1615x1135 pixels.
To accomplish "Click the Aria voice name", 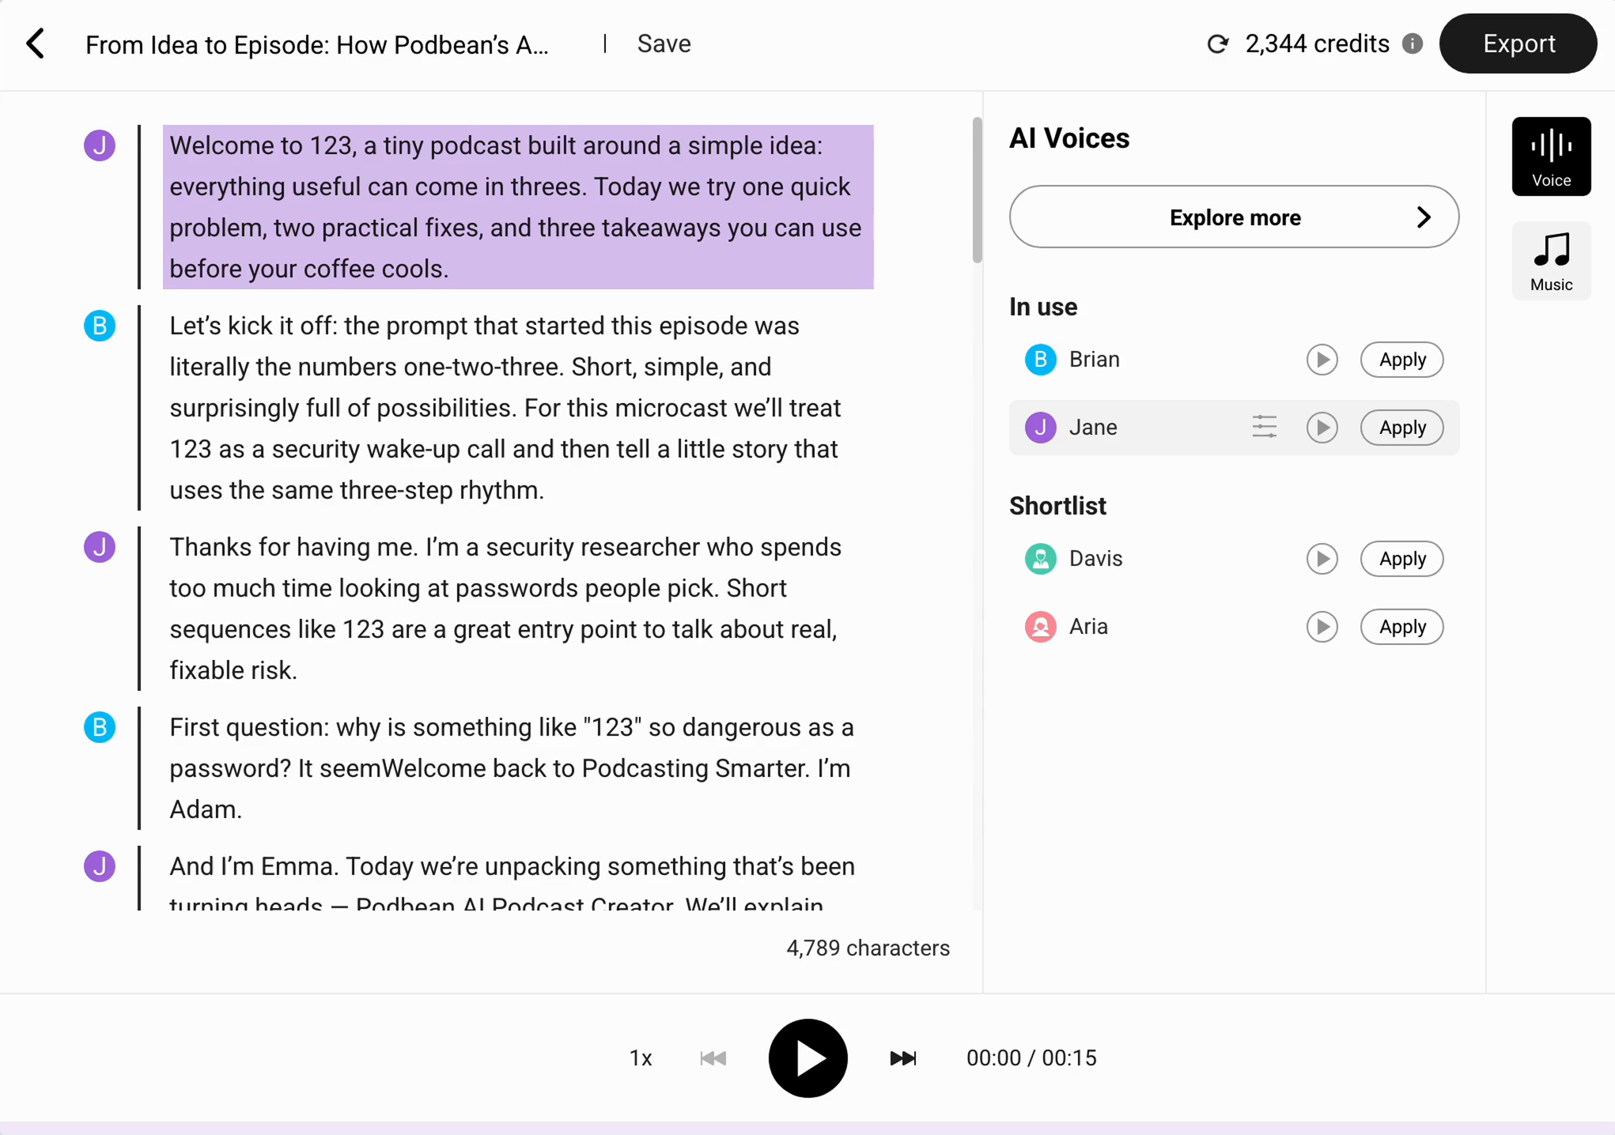I will pyautogui.click(x=1088, y=627).
